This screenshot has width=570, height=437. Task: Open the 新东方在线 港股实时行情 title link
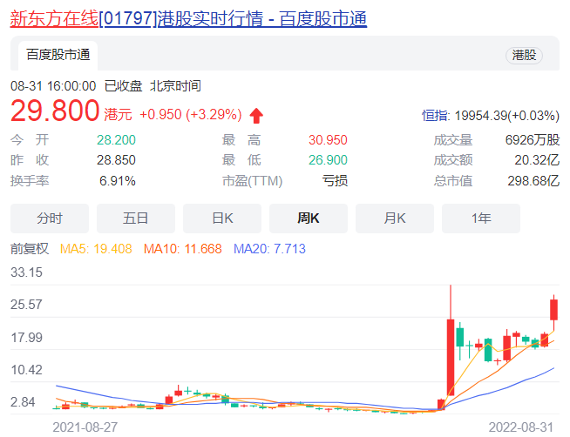click(x=188, y=18)
